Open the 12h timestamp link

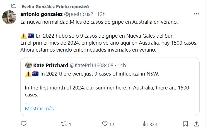click(x=101, y=14)
